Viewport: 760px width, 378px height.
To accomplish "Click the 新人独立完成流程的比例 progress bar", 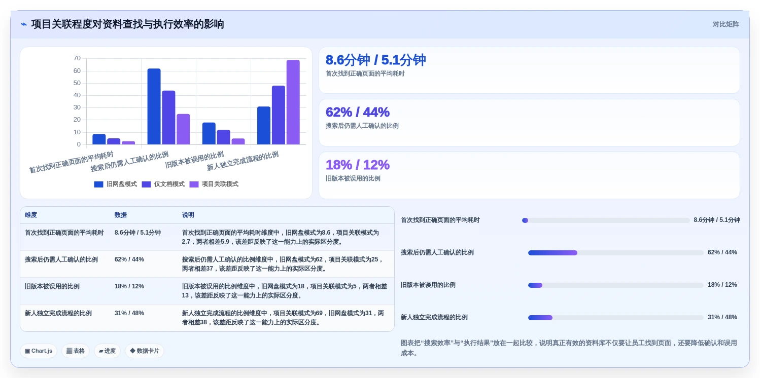I will pos(616,318).
